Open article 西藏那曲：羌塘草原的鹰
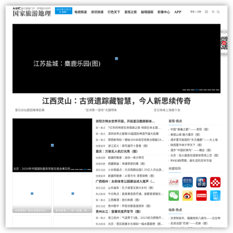This screenshot has width=233, height=233. click(x=127, y=164)
